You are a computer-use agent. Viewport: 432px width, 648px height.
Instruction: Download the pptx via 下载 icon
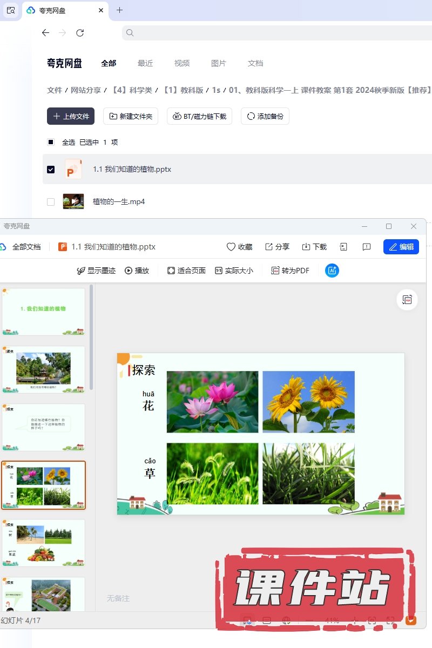tap(306, 247)
